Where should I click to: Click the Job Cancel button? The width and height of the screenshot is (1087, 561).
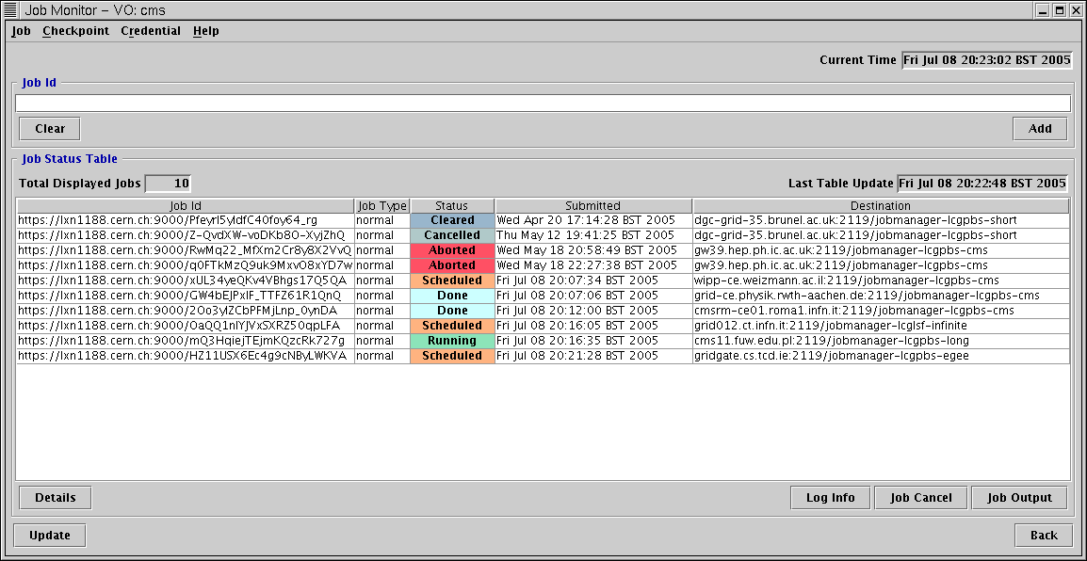[920, 498]
